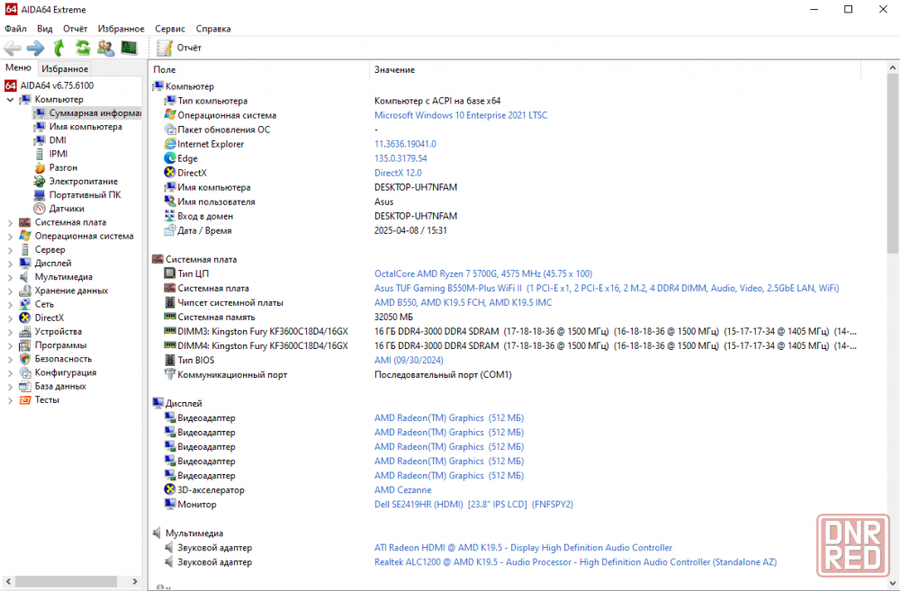Switch to the Меню sidebar tab

click(18, 67)
